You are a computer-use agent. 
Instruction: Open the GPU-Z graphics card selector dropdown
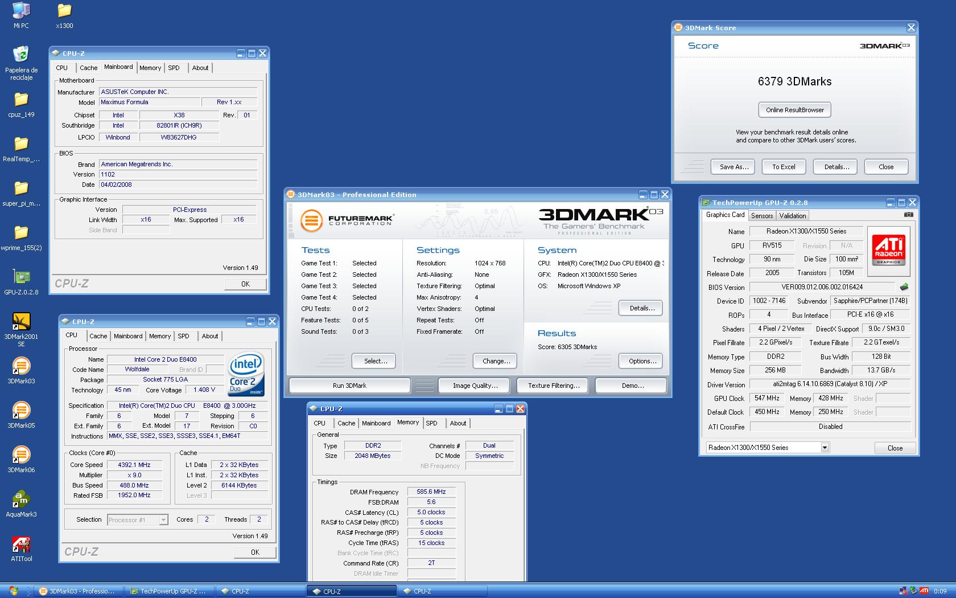(x=825, y=448)
